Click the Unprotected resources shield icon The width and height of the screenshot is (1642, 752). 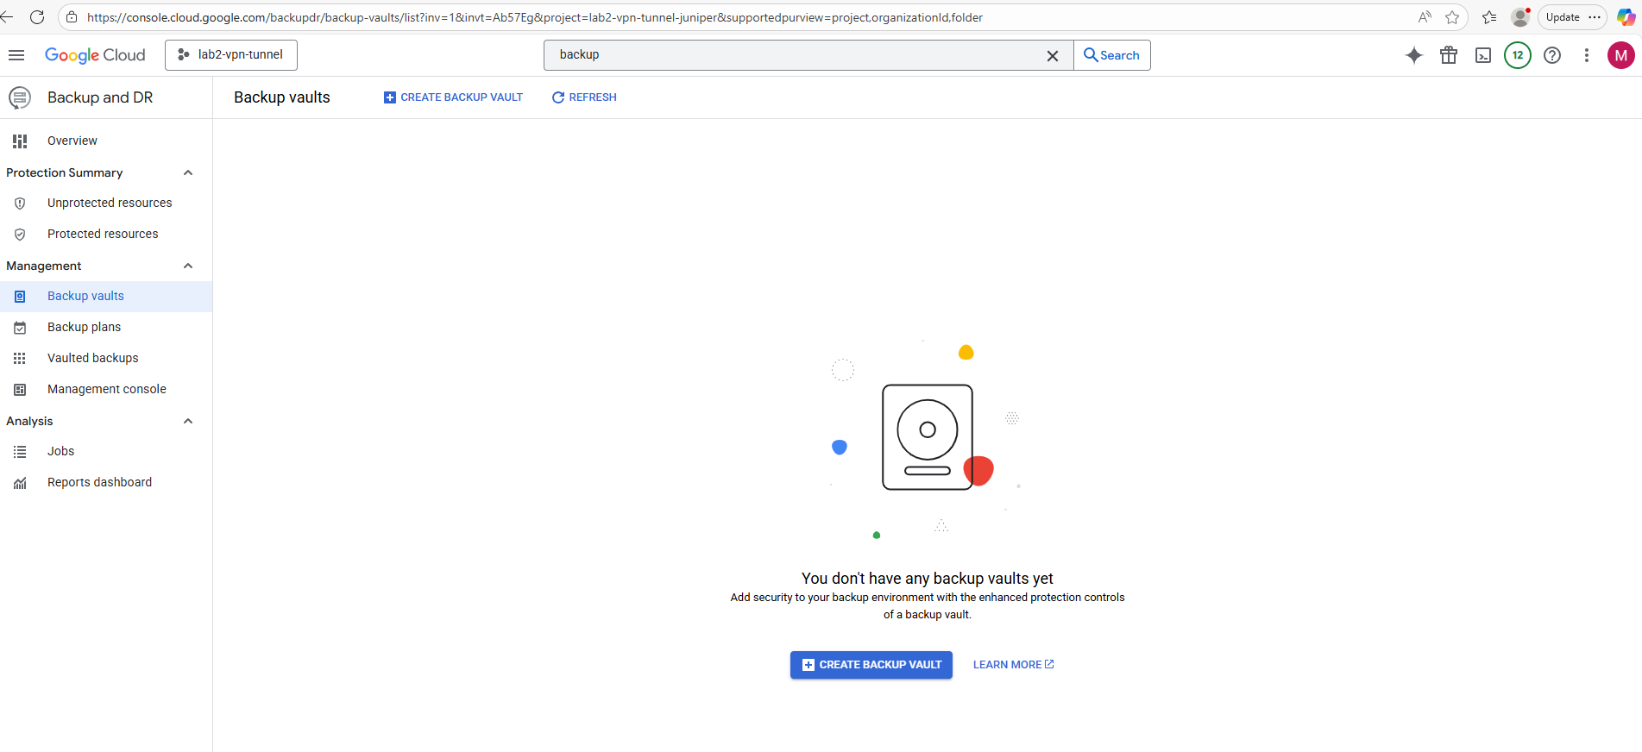tap(20, 204)
